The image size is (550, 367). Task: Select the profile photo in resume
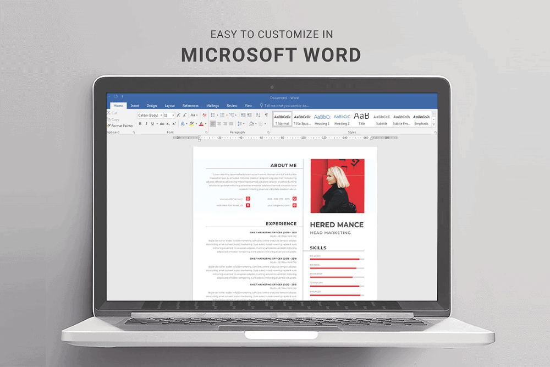pyautogui.click(x=338, y=186)
